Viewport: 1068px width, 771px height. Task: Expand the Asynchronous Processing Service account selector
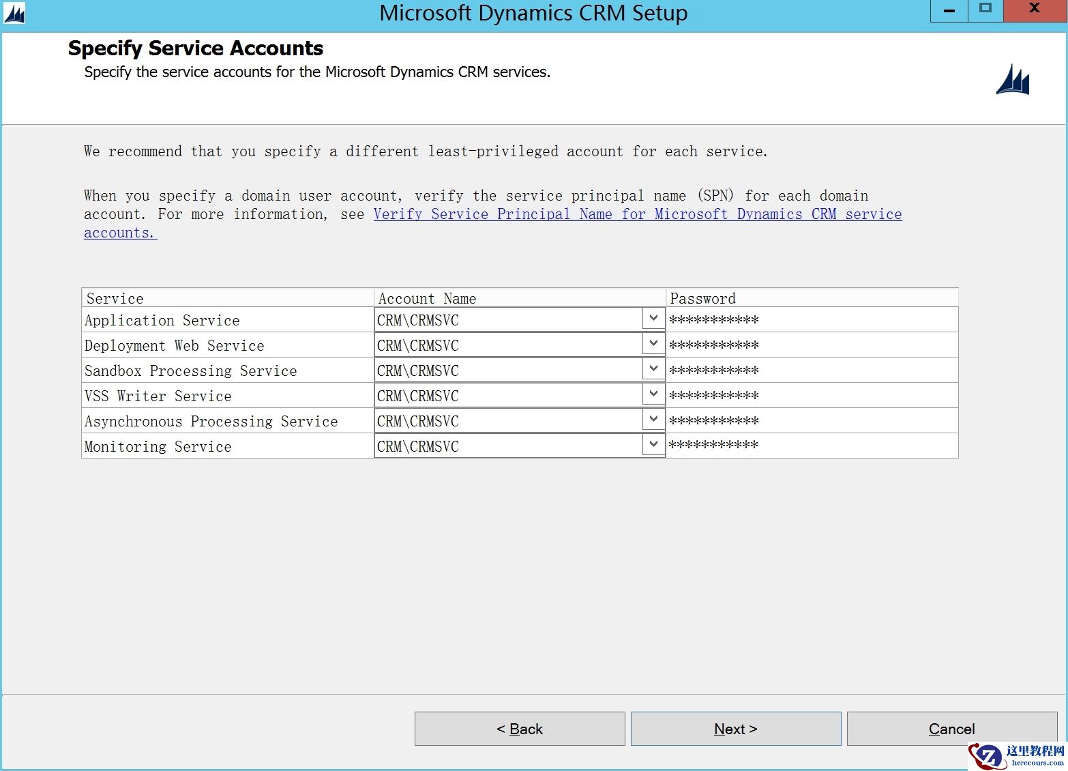point(653,419)
